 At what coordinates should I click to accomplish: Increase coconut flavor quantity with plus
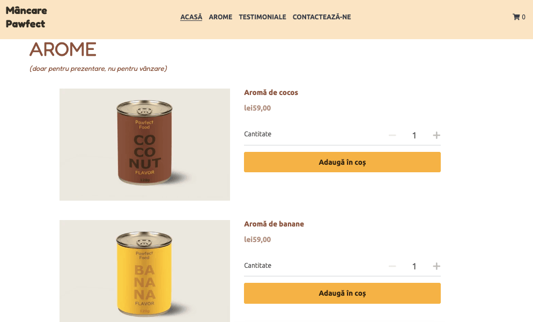click(x=436, y=135)
